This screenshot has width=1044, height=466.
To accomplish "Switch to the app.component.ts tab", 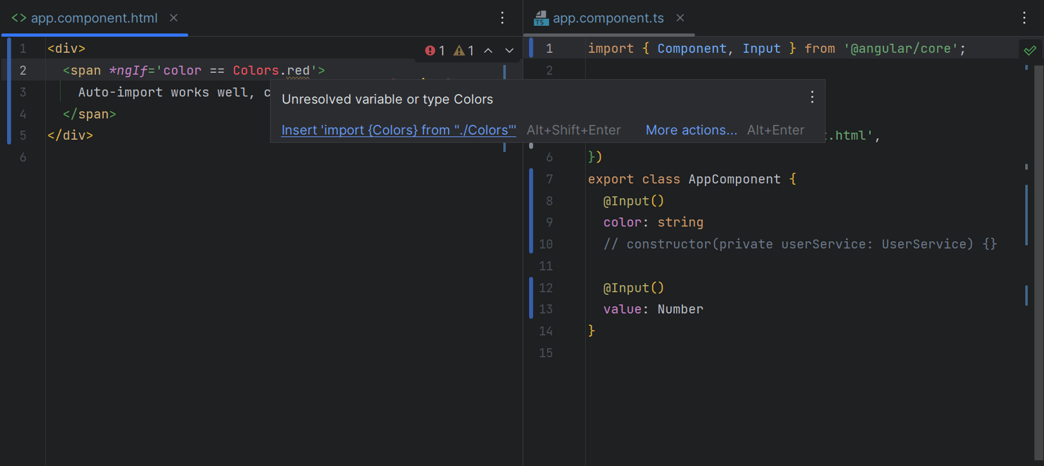I will [x=608, y=18].
